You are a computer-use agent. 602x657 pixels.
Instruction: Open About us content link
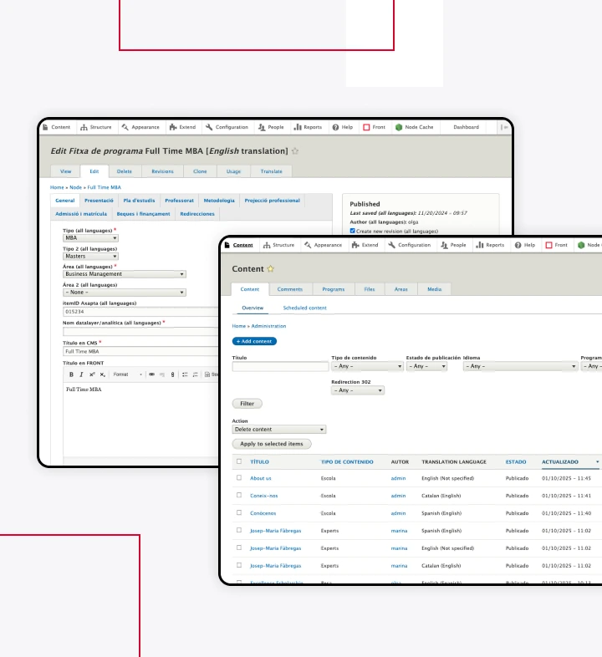pos(261,478)
